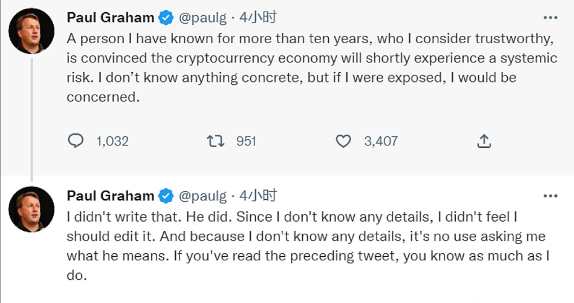Open the @paulg handle on the second tweet
Image resolution: width=574 pixels, height=303 pixels.
click(x=203, y=196)
